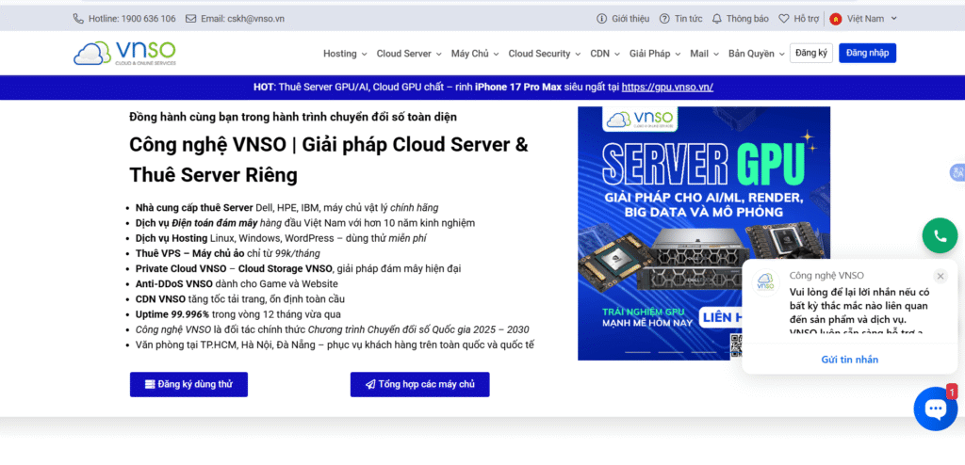Open the Máy Chủ menu
The height and width of the screenshot is (465, 965).
point(475,54)
